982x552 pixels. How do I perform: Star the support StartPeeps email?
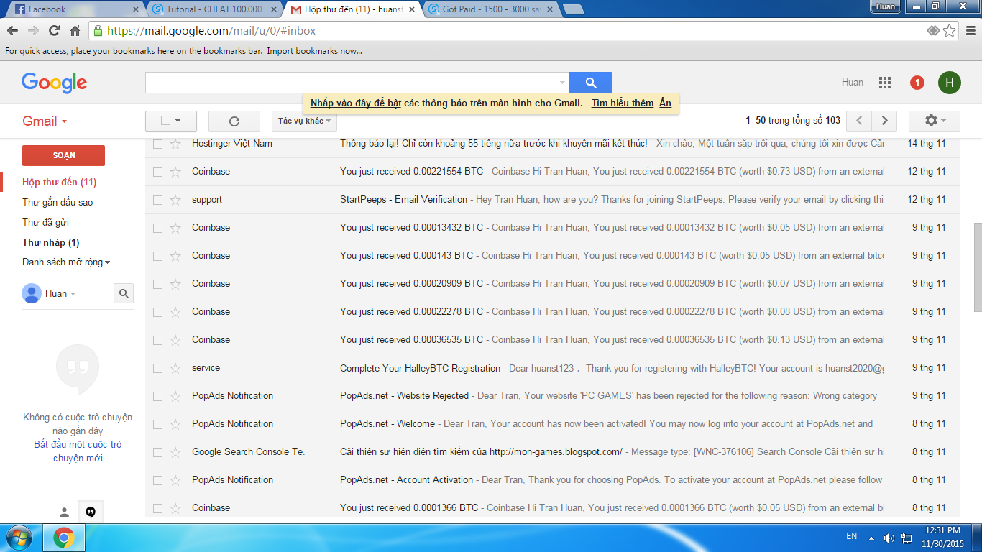pyautogui.click(x=175, y=200)
